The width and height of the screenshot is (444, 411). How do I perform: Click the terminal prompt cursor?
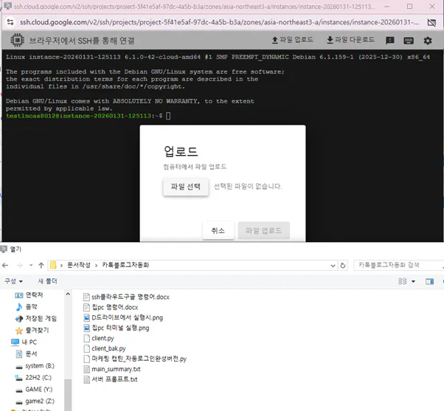(x=168, y=116)
